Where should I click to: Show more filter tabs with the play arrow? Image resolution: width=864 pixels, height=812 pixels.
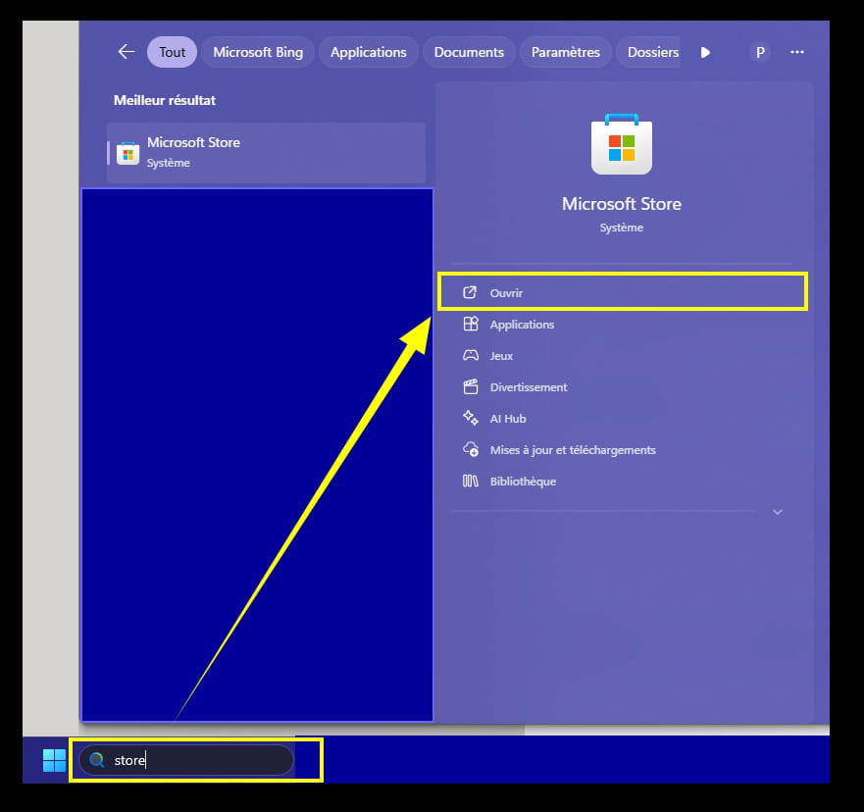705,52
